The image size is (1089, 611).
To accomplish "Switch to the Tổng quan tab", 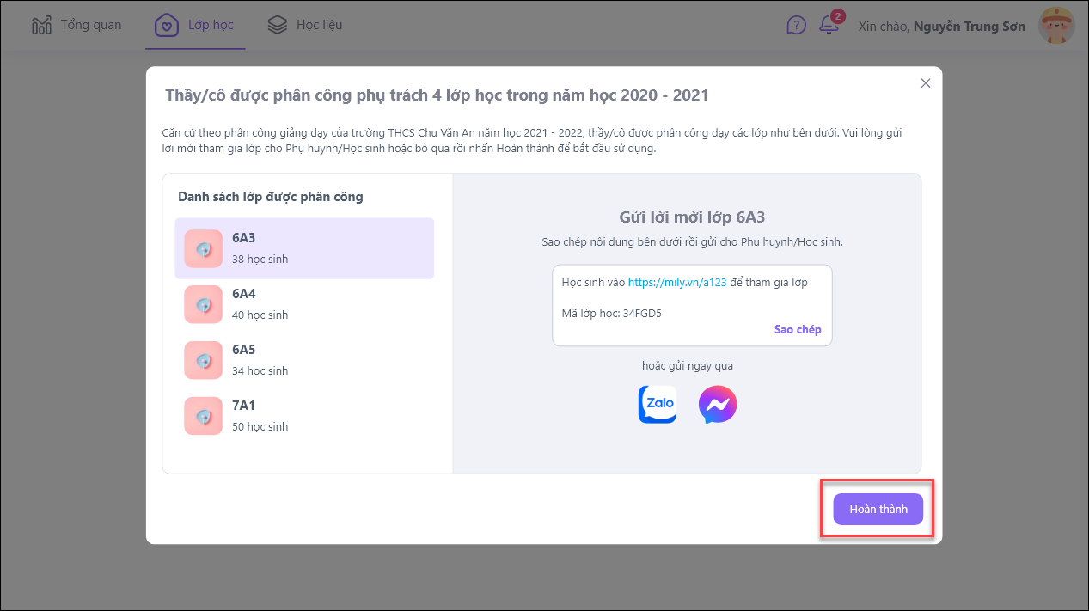I will point(90,25).
